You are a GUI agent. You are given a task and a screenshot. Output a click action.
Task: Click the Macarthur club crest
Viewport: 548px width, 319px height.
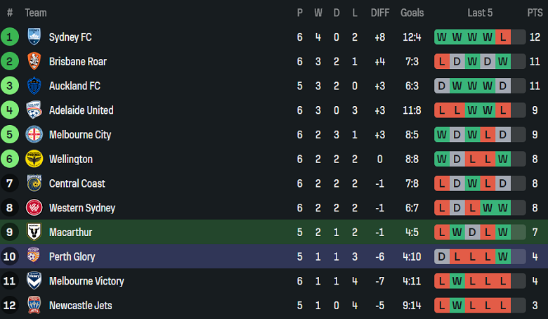34,232
